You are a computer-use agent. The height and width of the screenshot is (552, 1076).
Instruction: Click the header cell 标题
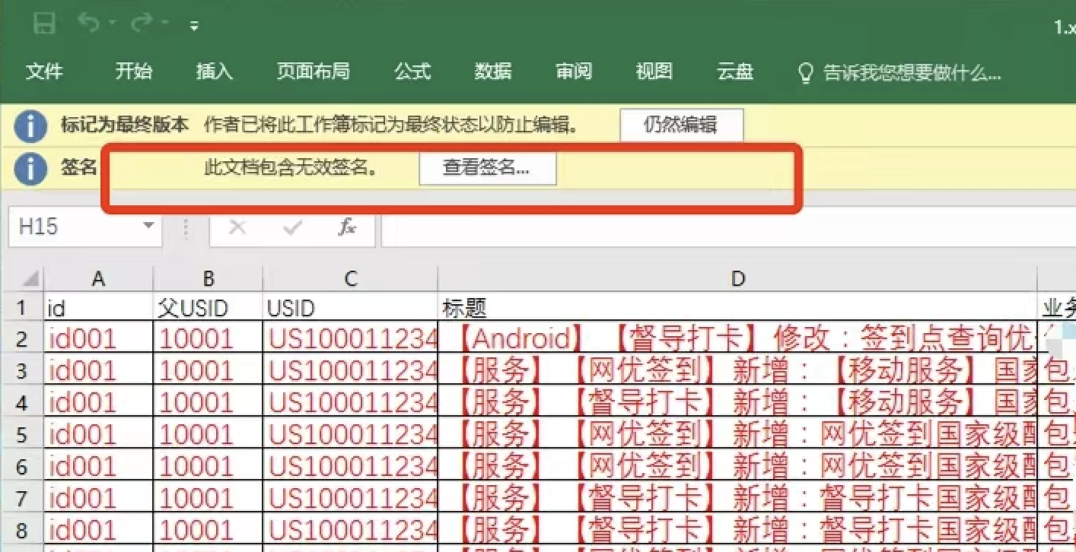(x=737, y=307)
